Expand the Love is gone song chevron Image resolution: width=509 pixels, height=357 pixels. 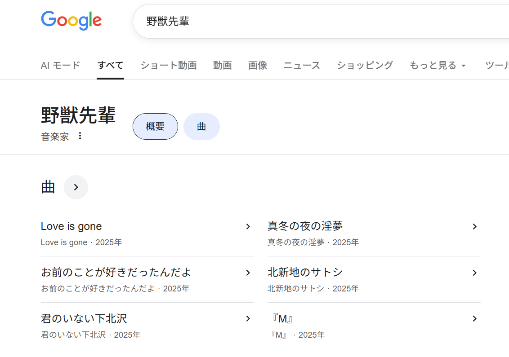coord(248,227)
